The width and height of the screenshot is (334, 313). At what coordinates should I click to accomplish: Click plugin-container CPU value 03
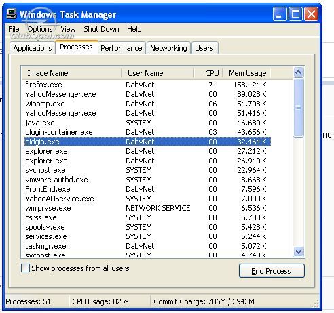pos(212,132)
